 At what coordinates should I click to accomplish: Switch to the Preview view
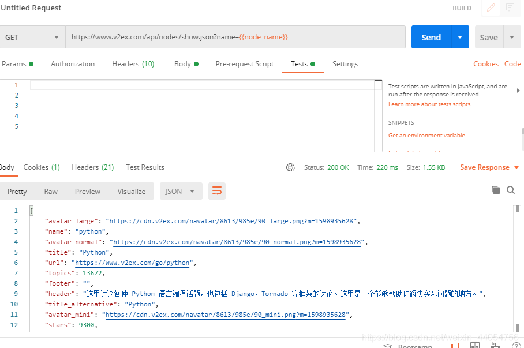87,191
